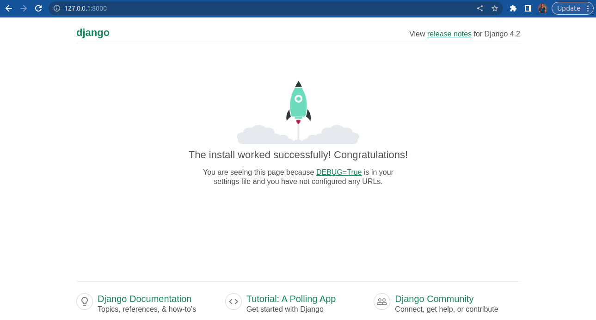Click the people Community icon
The image size is (596, 320).
[x=382, y=302]
